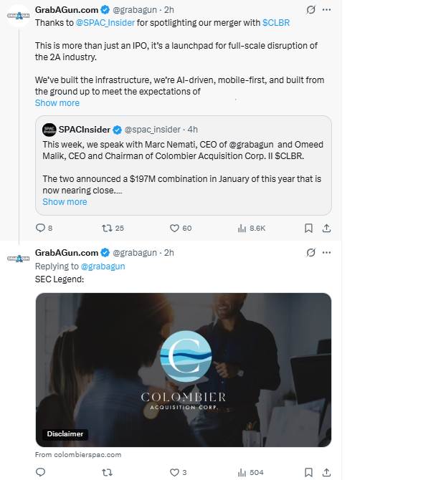Open the @grabagun replying-to mention
The image size is (446, 480).
pos(103,266)
